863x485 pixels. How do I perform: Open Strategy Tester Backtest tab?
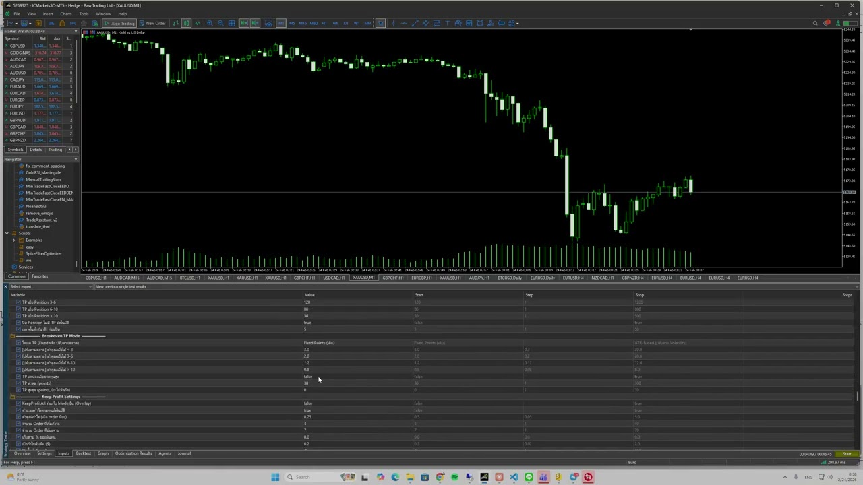[83, 453]
